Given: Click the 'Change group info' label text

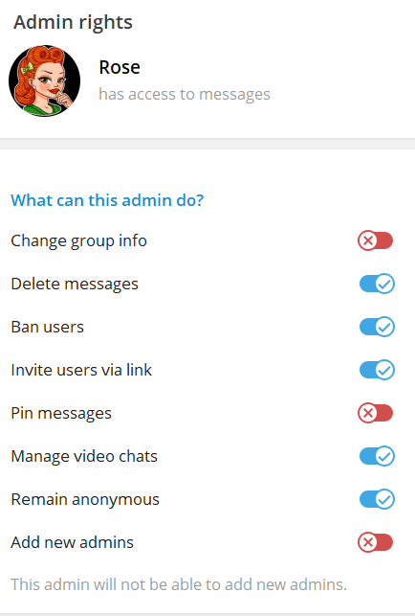Looking at the screenshot, I should pos(78,240).
